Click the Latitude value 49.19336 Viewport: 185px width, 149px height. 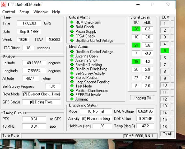(34, 63)
